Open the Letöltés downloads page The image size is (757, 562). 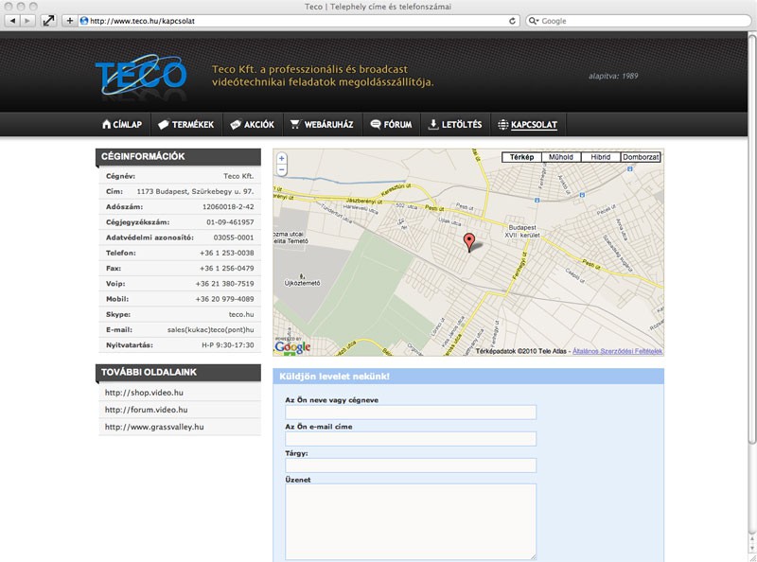(455, 125)
